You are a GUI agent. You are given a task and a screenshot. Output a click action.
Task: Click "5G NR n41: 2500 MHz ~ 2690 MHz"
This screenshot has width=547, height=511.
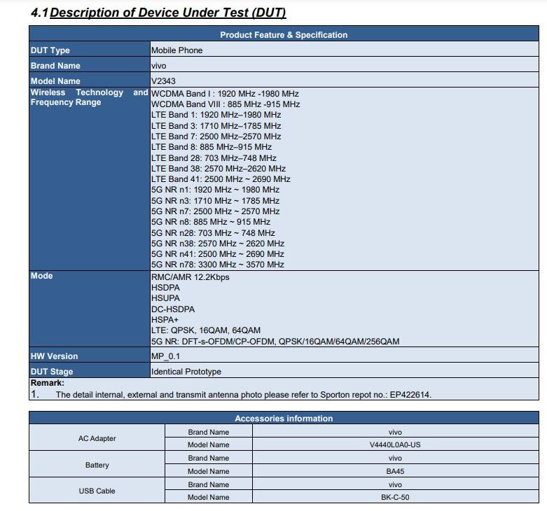(x=218, y=254)
